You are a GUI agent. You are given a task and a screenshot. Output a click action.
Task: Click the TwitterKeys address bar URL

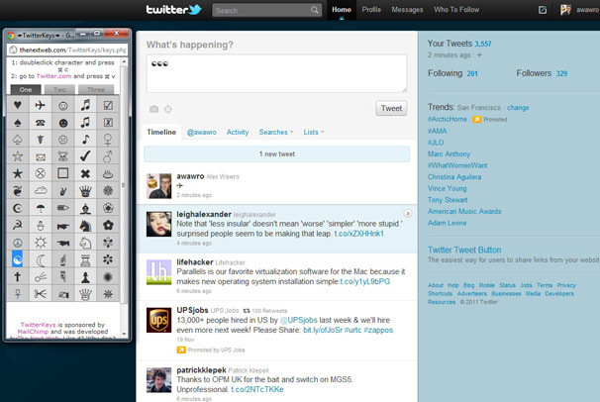(72, 50)
